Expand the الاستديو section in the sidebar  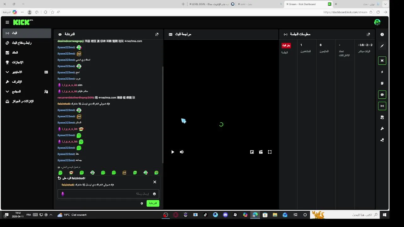coord(27,72)
